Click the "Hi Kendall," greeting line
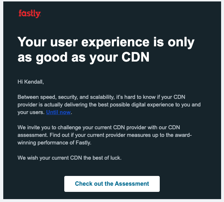 (x=30, y=82)
